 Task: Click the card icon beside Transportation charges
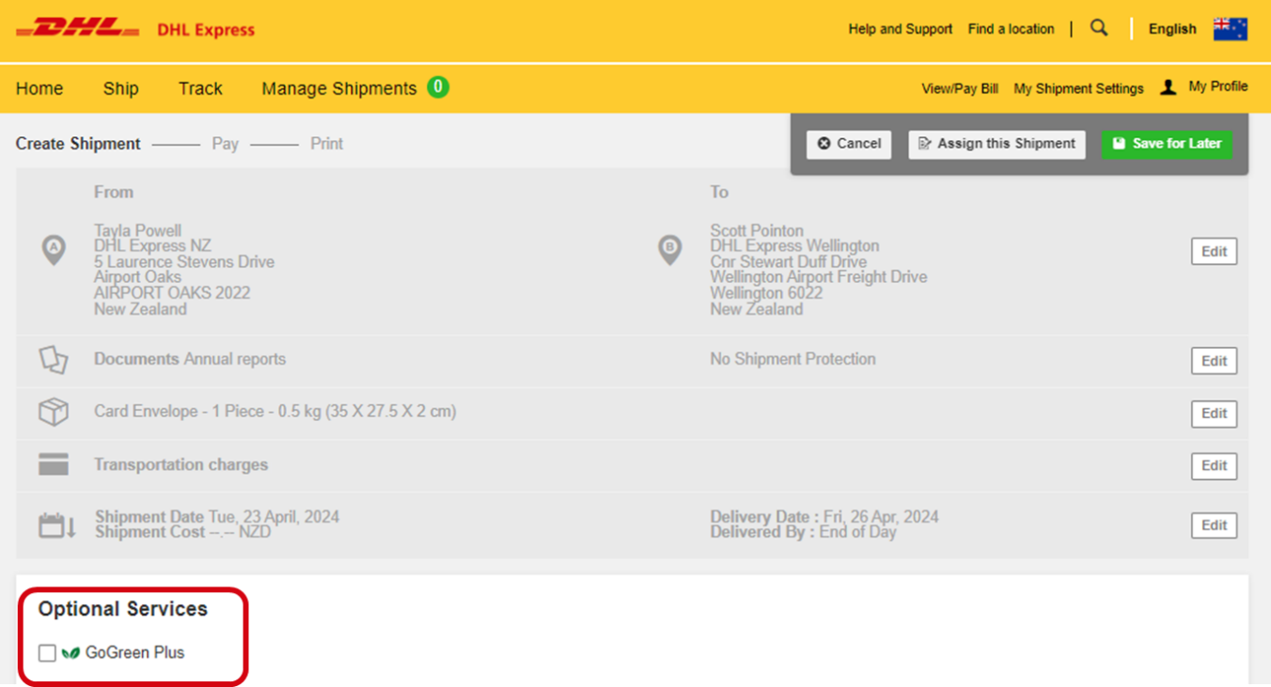[54, 464]
